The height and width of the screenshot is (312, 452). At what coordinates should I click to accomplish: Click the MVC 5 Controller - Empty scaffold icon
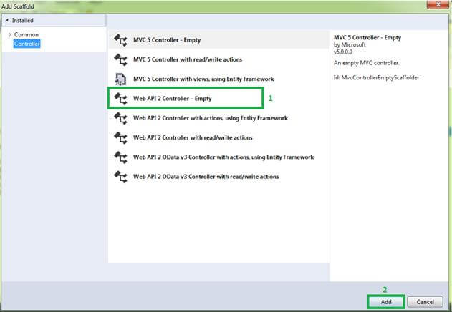[120, 40]
